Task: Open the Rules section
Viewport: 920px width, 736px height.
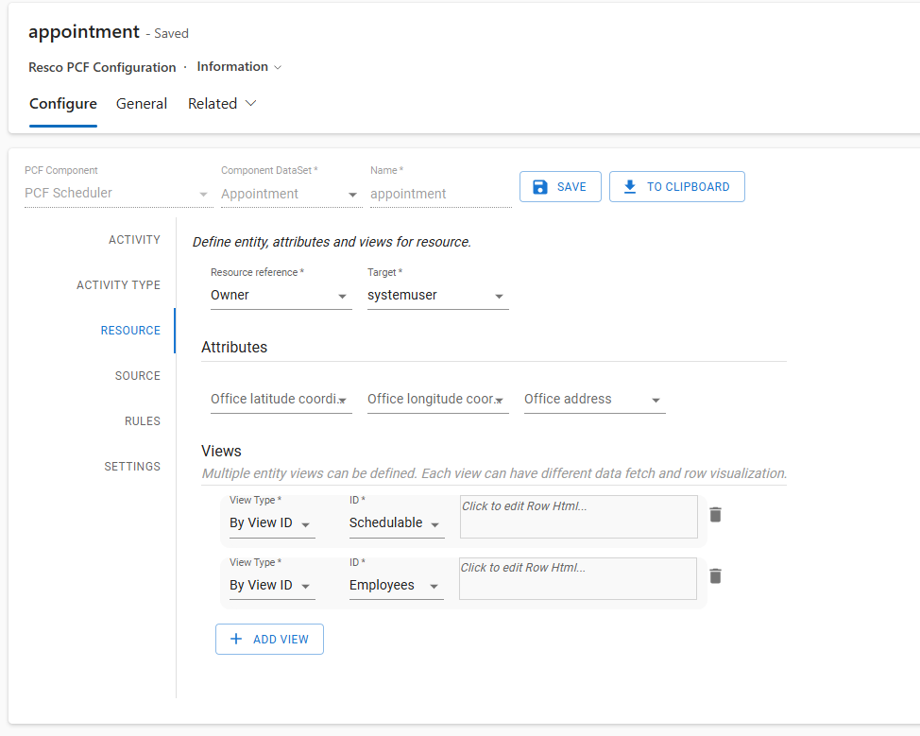Action: click(142, 421)
